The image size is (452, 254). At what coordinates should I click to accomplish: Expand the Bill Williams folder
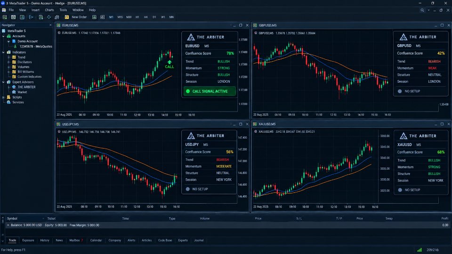(x=8, y=72)
